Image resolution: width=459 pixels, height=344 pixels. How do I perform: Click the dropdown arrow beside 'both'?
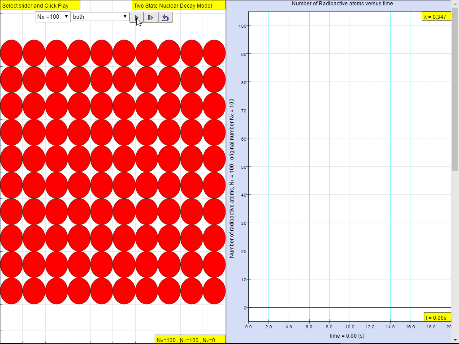[x=125, y=17]
